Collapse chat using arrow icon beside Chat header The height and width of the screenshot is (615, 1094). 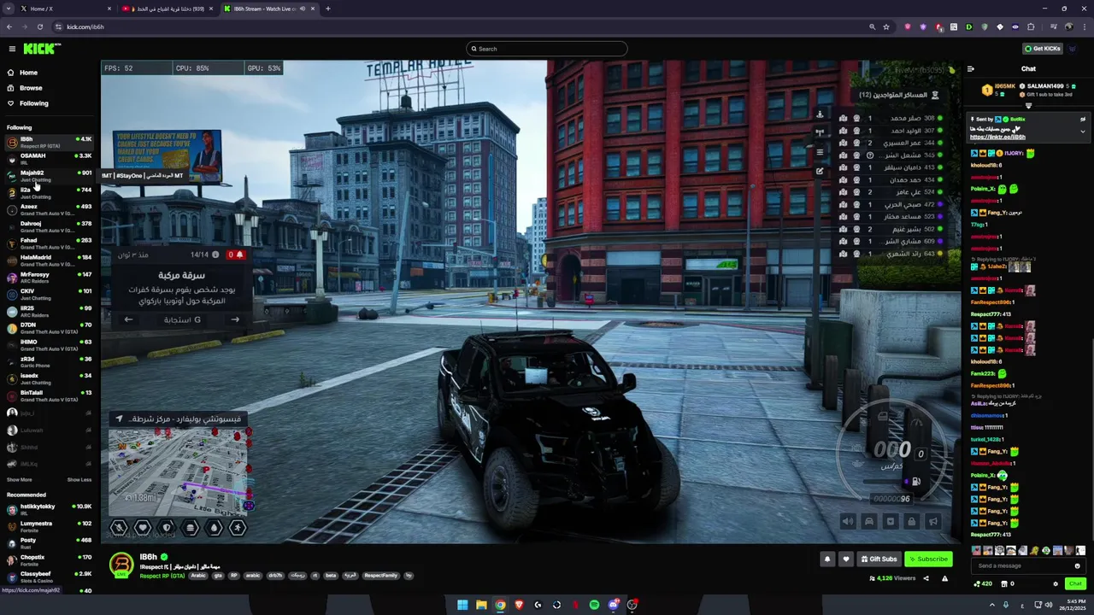pyautogui.click(x=971, y=69)
